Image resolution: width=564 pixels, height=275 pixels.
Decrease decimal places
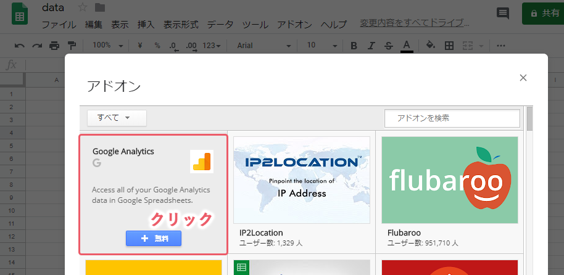click(x=174, y=46)
